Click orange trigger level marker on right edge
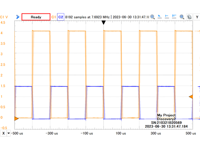This screenshot has height=150, width=200. pos(191,97)
